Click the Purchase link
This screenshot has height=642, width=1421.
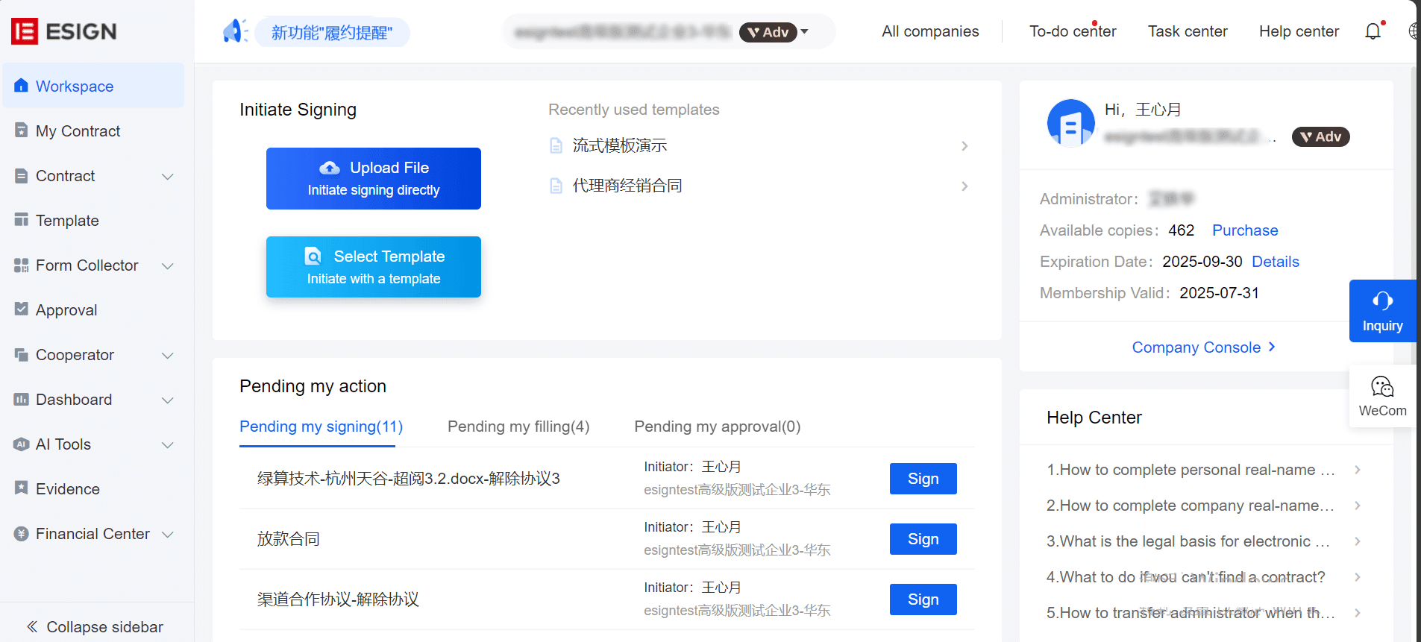point(1245,230)
